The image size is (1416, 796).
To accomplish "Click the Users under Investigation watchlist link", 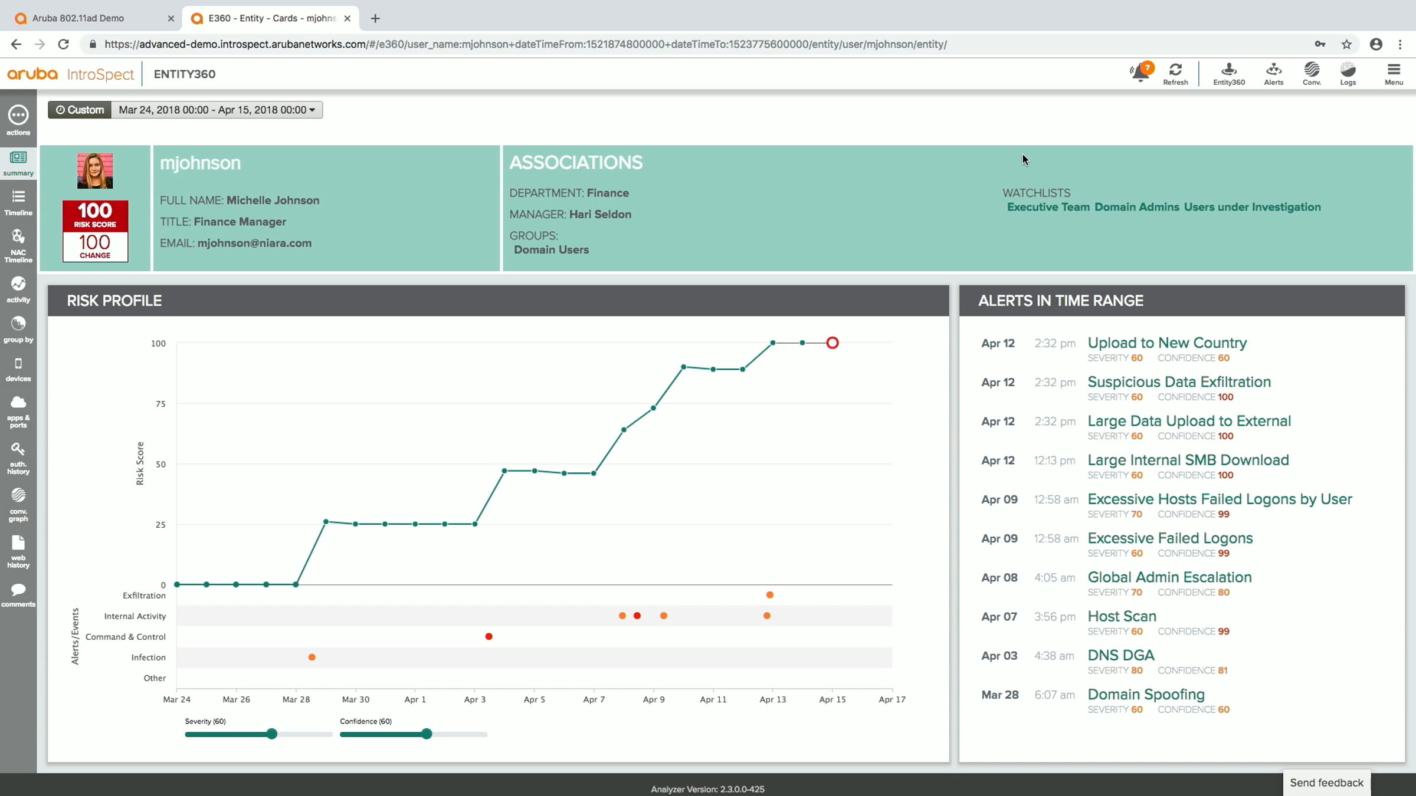I will pyautogui.click(x=1252, y=207).
